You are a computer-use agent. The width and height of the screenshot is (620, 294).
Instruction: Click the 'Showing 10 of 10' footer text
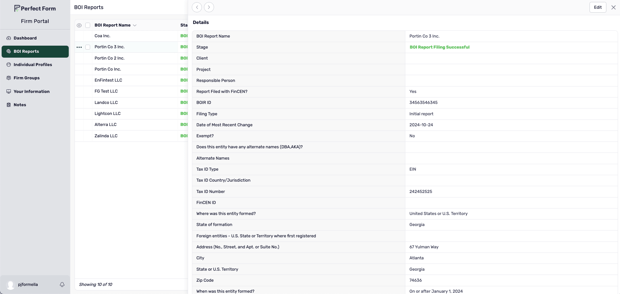coord(96,285)
